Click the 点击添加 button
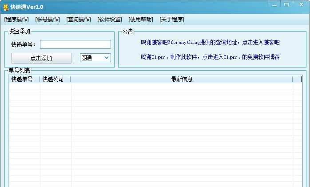This screenshot has height=187, width=310. tap(41, 58)
